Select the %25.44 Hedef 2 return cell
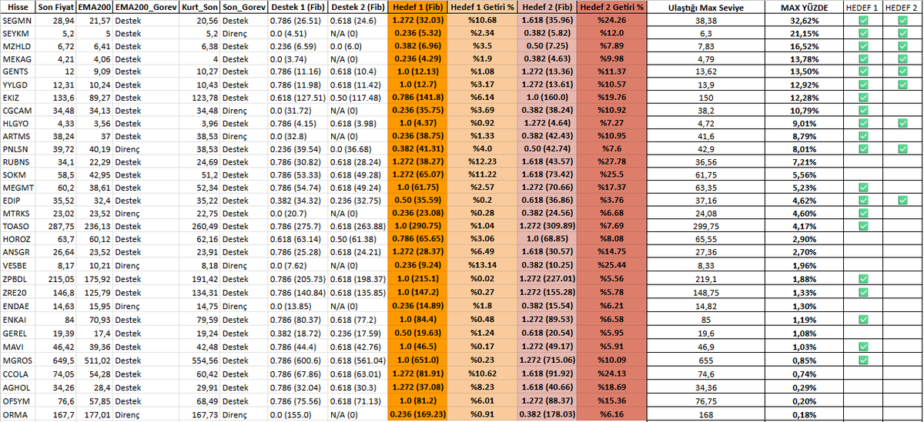924x422 pixels. [x=611, y=264]
